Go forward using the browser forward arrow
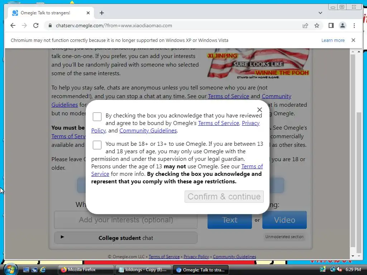Viewport: 367px width, 275px height. (24, 25)
